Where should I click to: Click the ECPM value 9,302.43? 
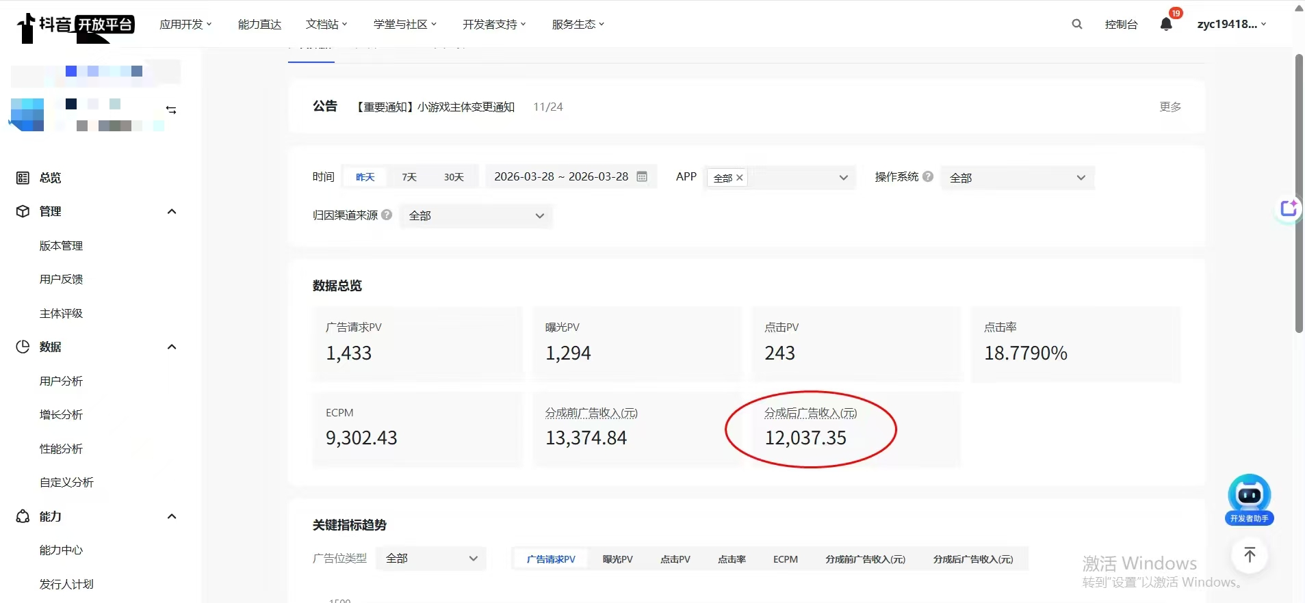coord(361,438)
